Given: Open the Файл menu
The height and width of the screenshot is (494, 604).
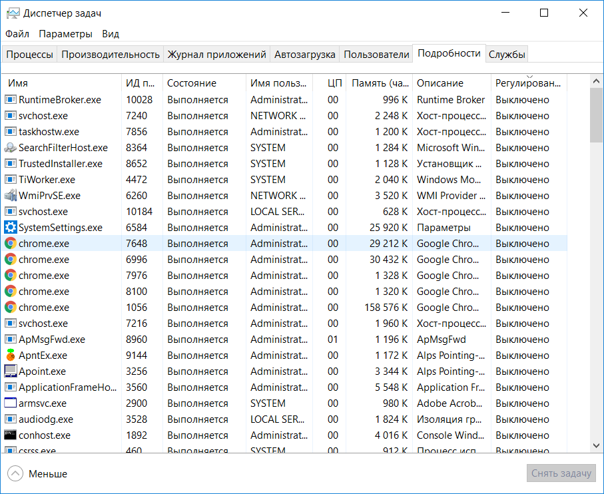Looking at the screenshot, I should (x=17, y=34).
